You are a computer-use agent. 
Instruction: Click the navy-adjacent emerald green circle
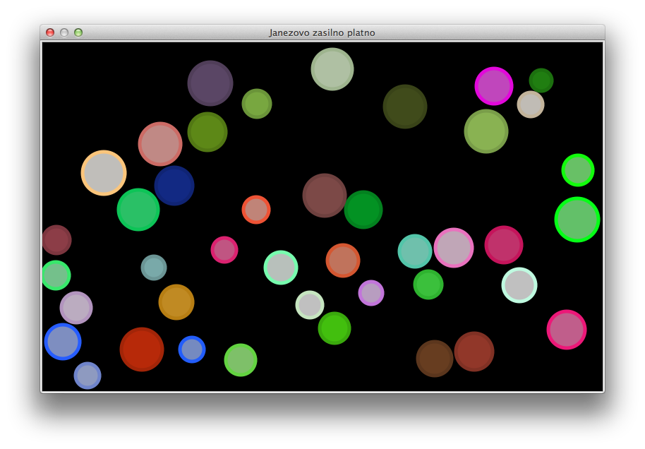click(x=138, y=210)
